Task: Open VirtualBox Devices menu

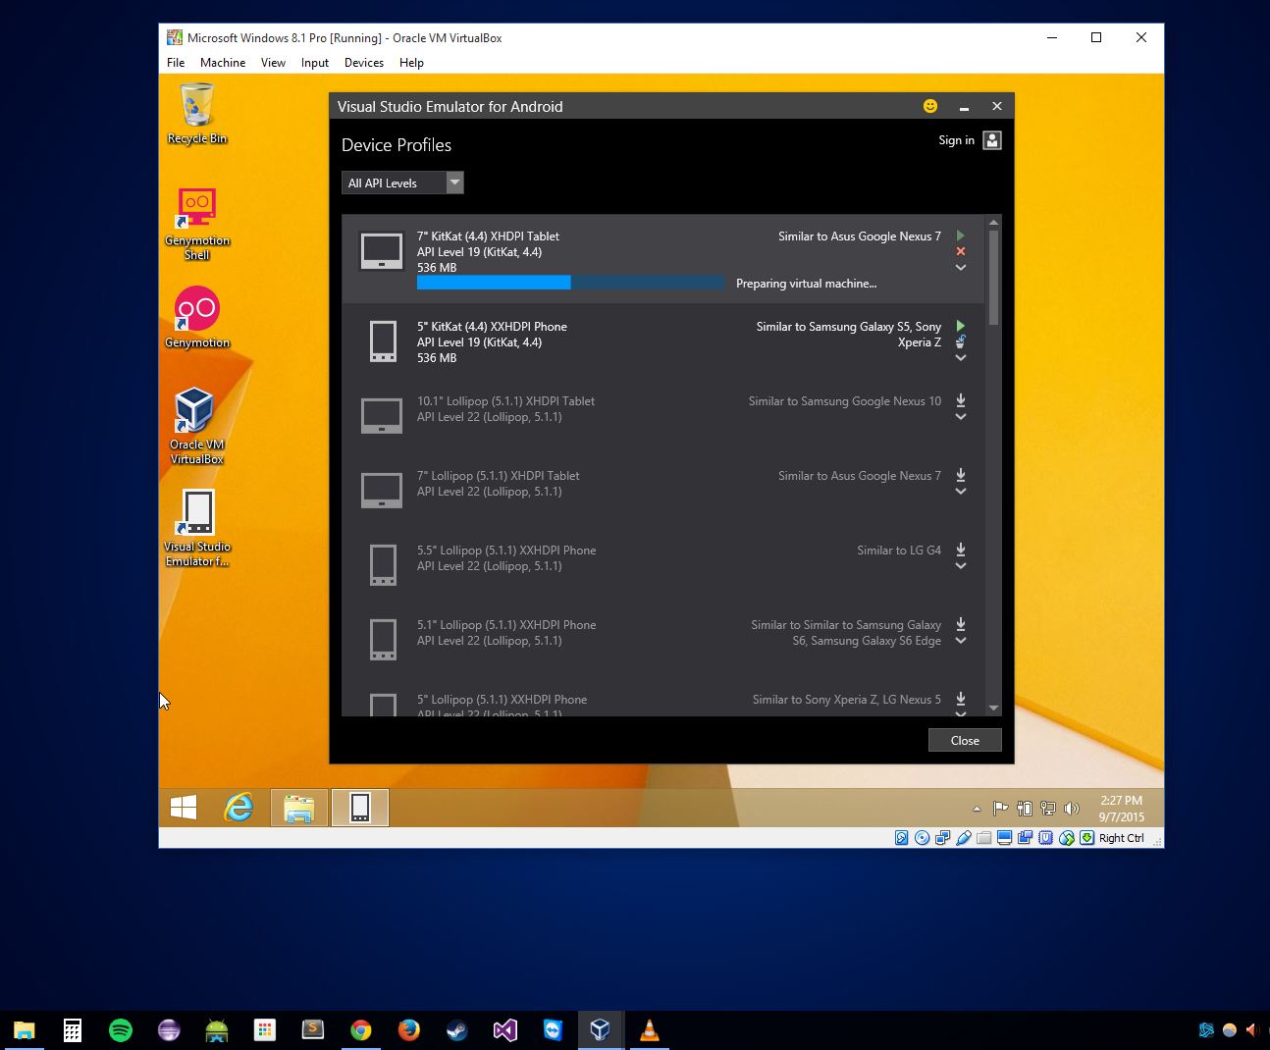Action: 364,62
